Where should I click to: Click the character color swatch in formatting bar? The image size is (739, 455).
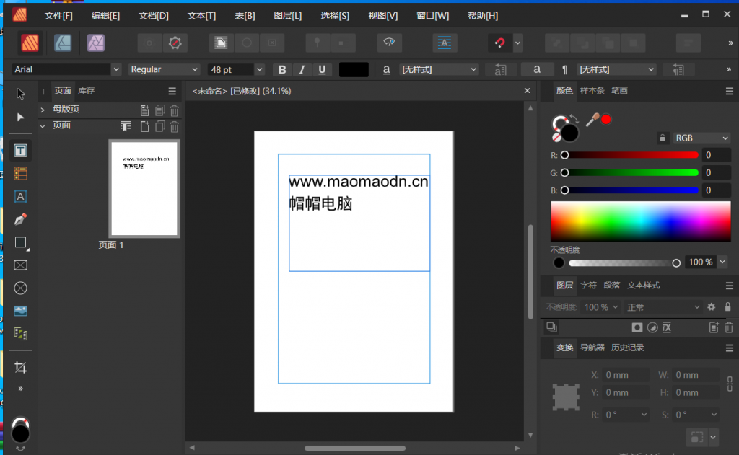(x=353, y=69)
